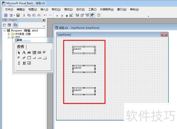The width and height of the screenshot is (177, 129).
Task: Open the 格式(O) menu
Action: (x=56, y=9)
